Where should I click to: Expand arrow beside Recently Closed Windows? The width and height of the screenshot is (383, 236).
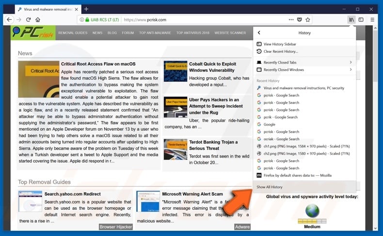click(x=351, y=70)
